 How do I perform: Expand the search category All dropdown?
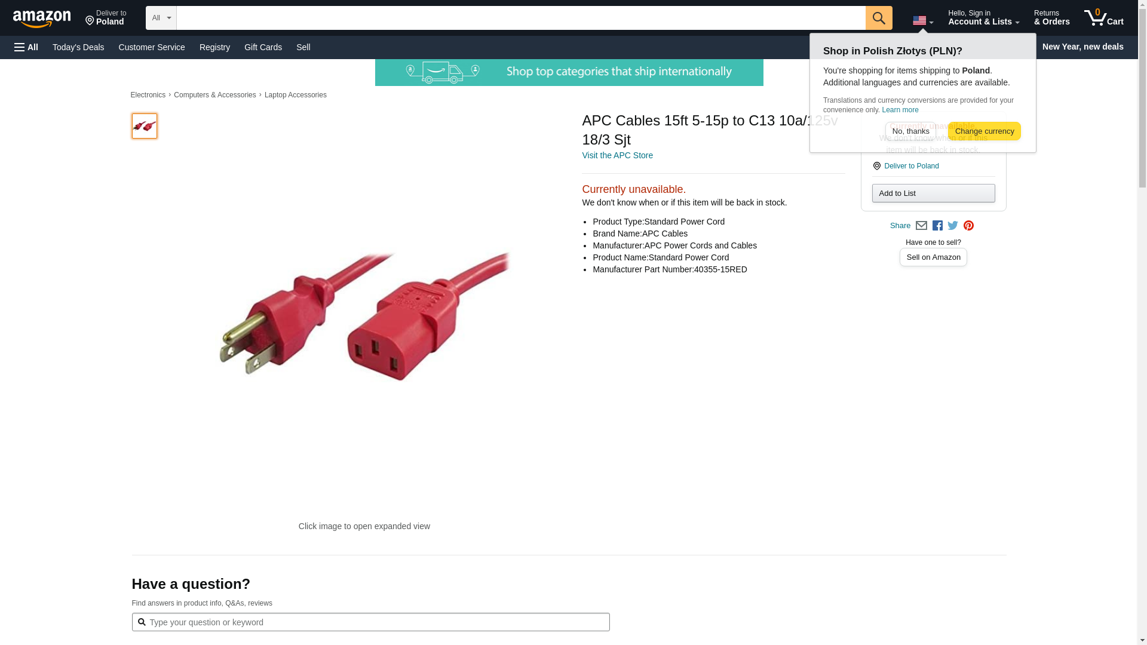(x=161, y=18)
